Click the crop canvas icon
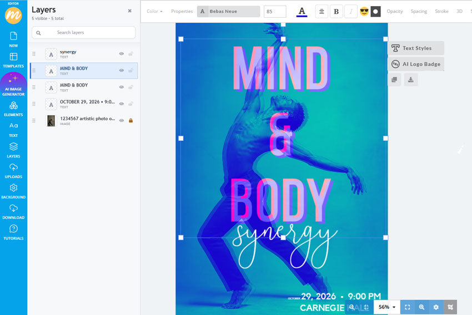This screenshot has width=472, height=315. pos(450,307)
